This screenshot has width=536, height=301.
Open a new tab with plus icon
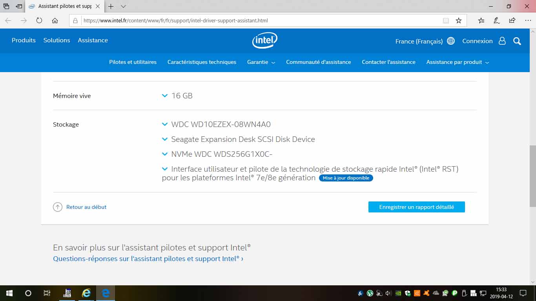coord(111,6)
